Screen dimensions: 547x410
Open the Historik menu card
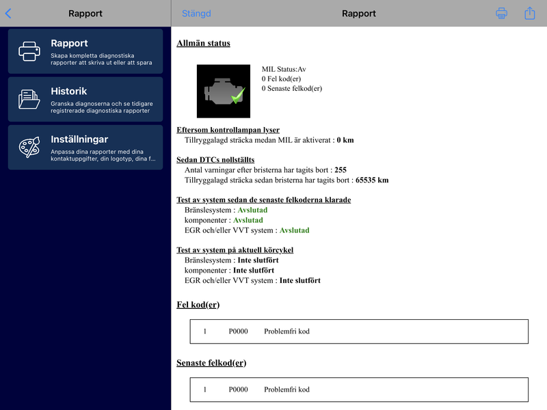pyautogui.click(x=85, y=99)
